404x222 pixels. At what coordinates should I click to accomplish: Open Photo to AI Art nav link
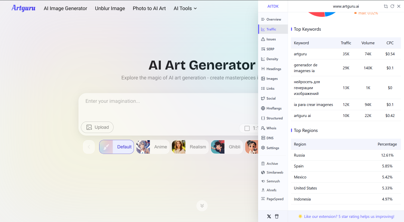(149, 9)
